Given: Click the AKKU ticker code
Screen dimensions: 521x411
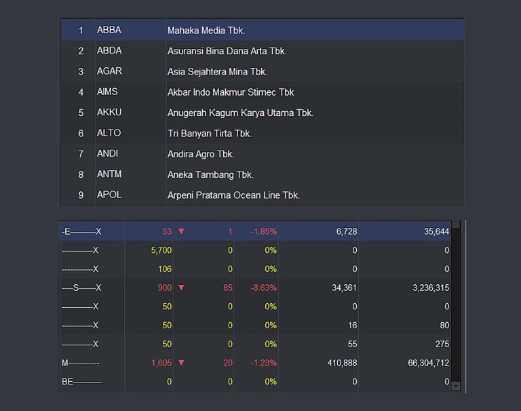Looking at the screenshot, I should pyautogui.click(x=109, y=113).
